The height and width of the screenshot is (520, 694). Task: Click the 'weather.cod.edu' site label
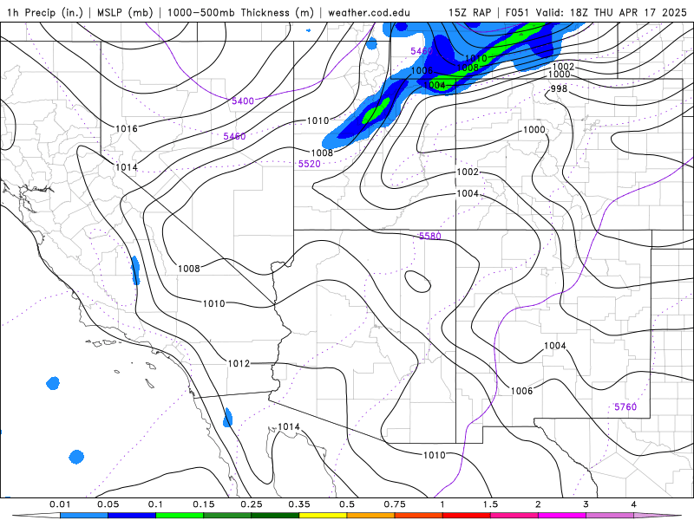369,12
